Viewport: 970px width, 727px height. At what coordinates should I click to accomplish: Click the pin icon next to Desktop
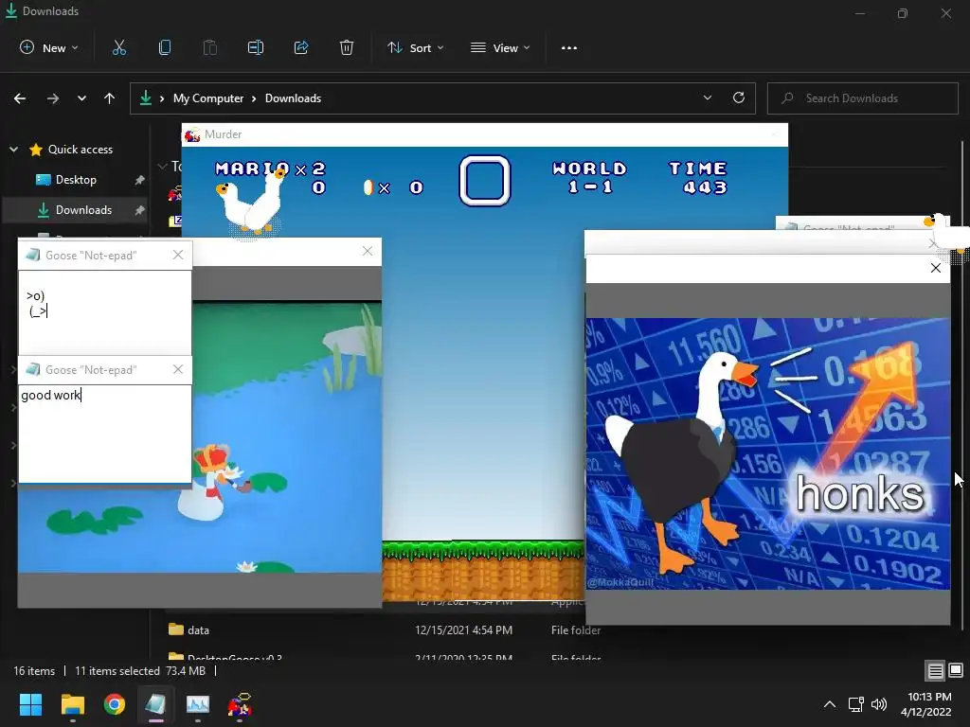[x=140, y=180]
